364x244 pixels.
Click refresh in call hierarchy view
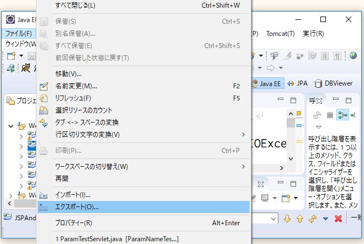point(317,115)
